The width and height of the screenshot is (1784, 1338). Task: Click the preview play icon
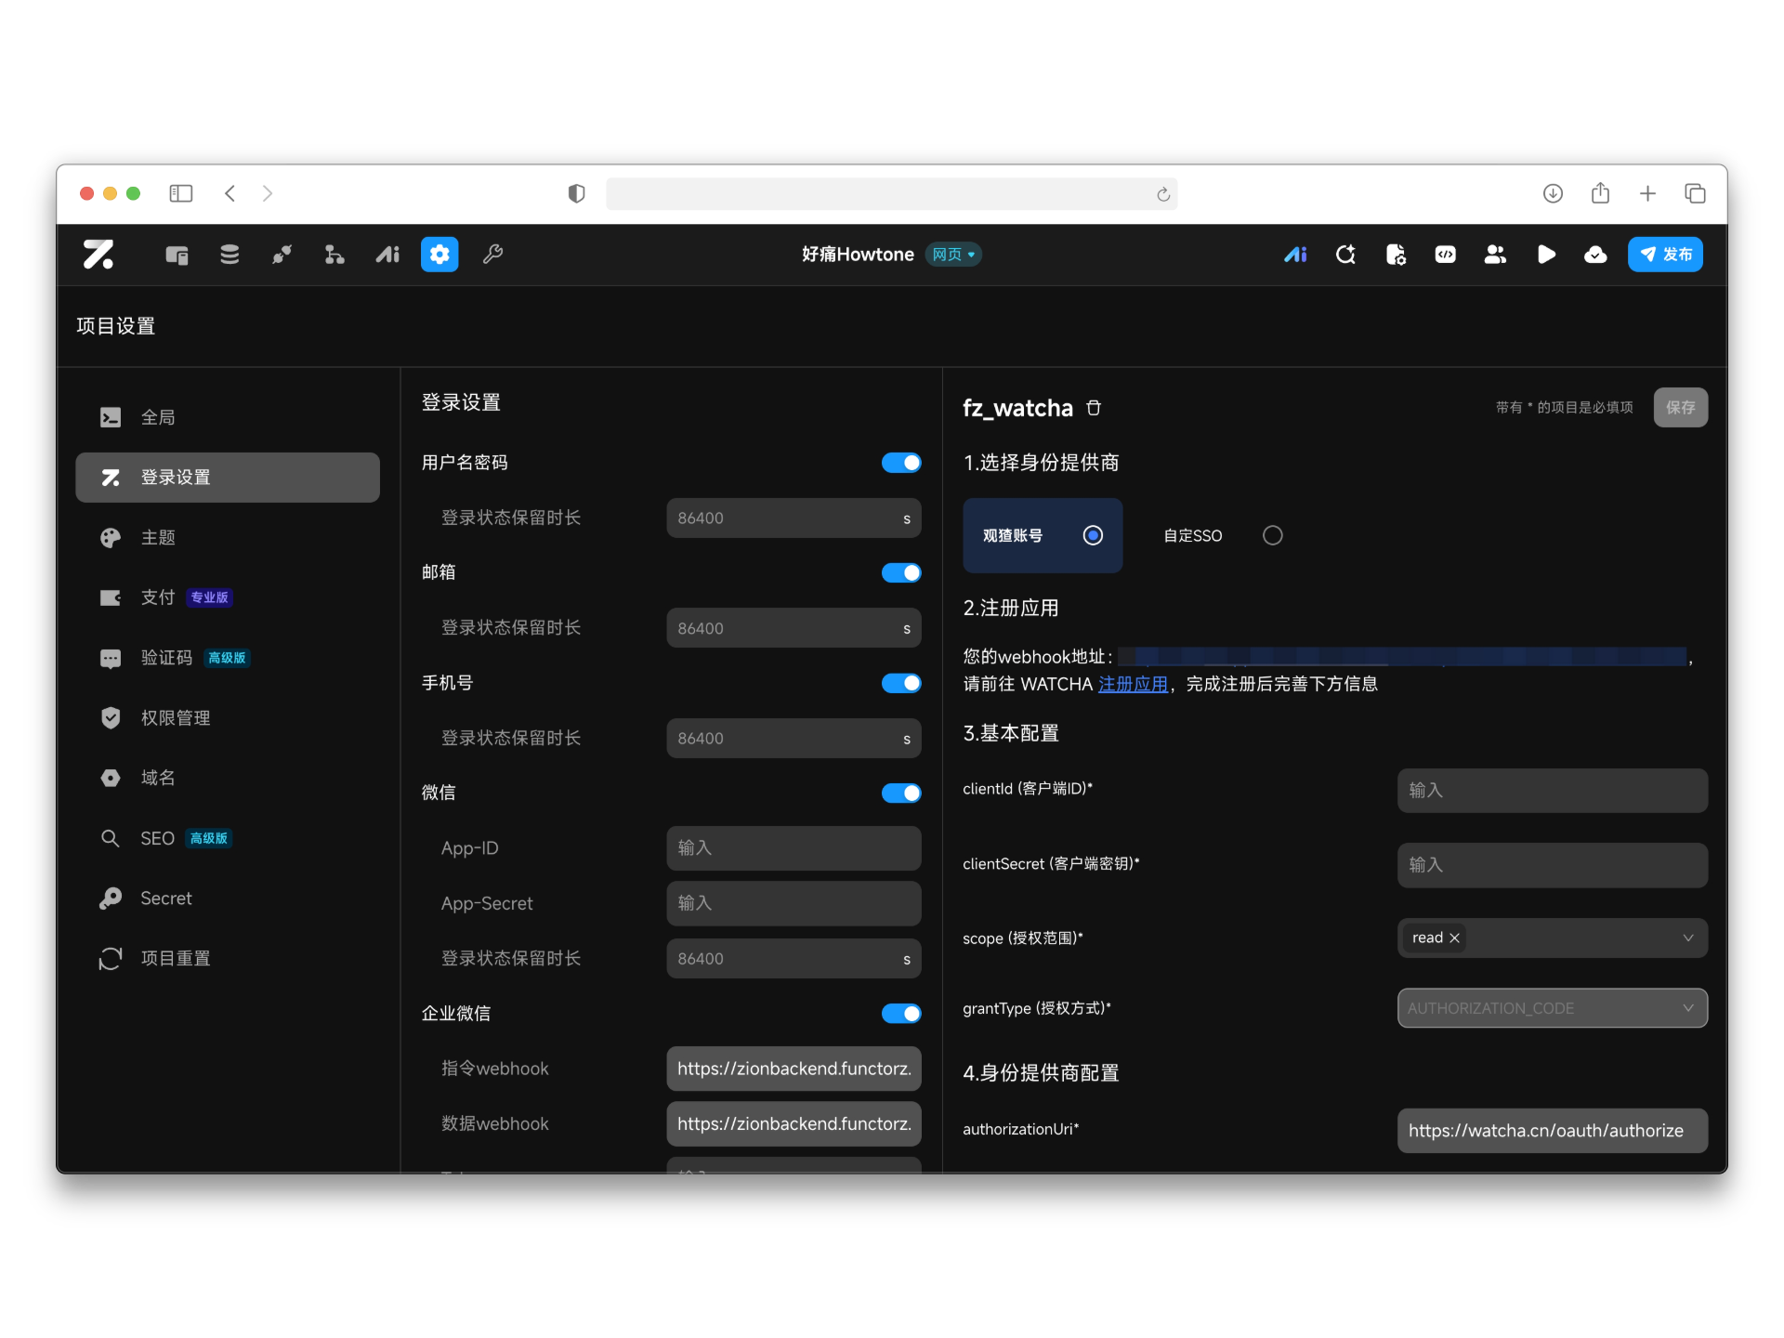(1546, 255)
